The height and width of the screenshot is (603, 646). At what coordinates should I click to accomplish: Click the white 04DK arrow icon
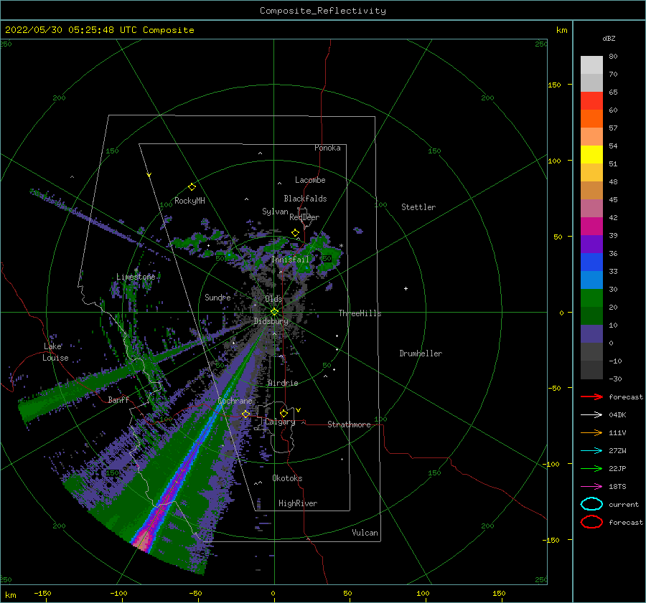(x=591, y=415)
